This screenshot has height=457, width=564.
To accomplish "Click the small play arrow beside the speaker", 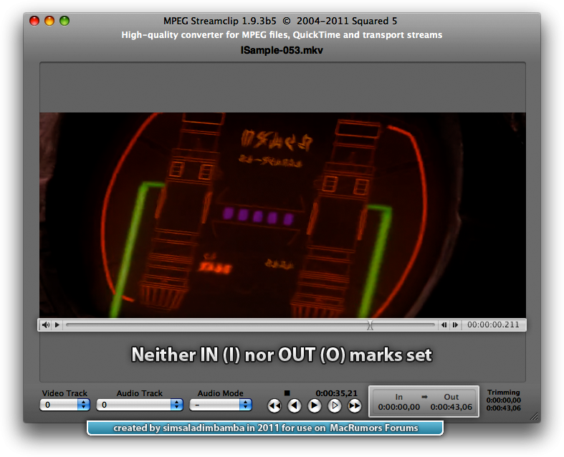I will [x=57, y=324].
